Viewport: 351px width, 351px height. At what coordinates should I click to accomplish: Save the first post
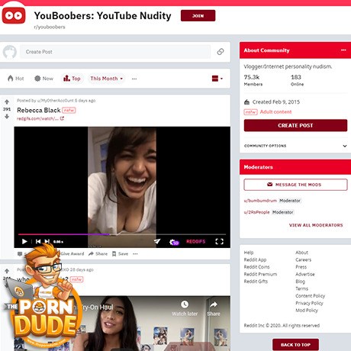120,254
